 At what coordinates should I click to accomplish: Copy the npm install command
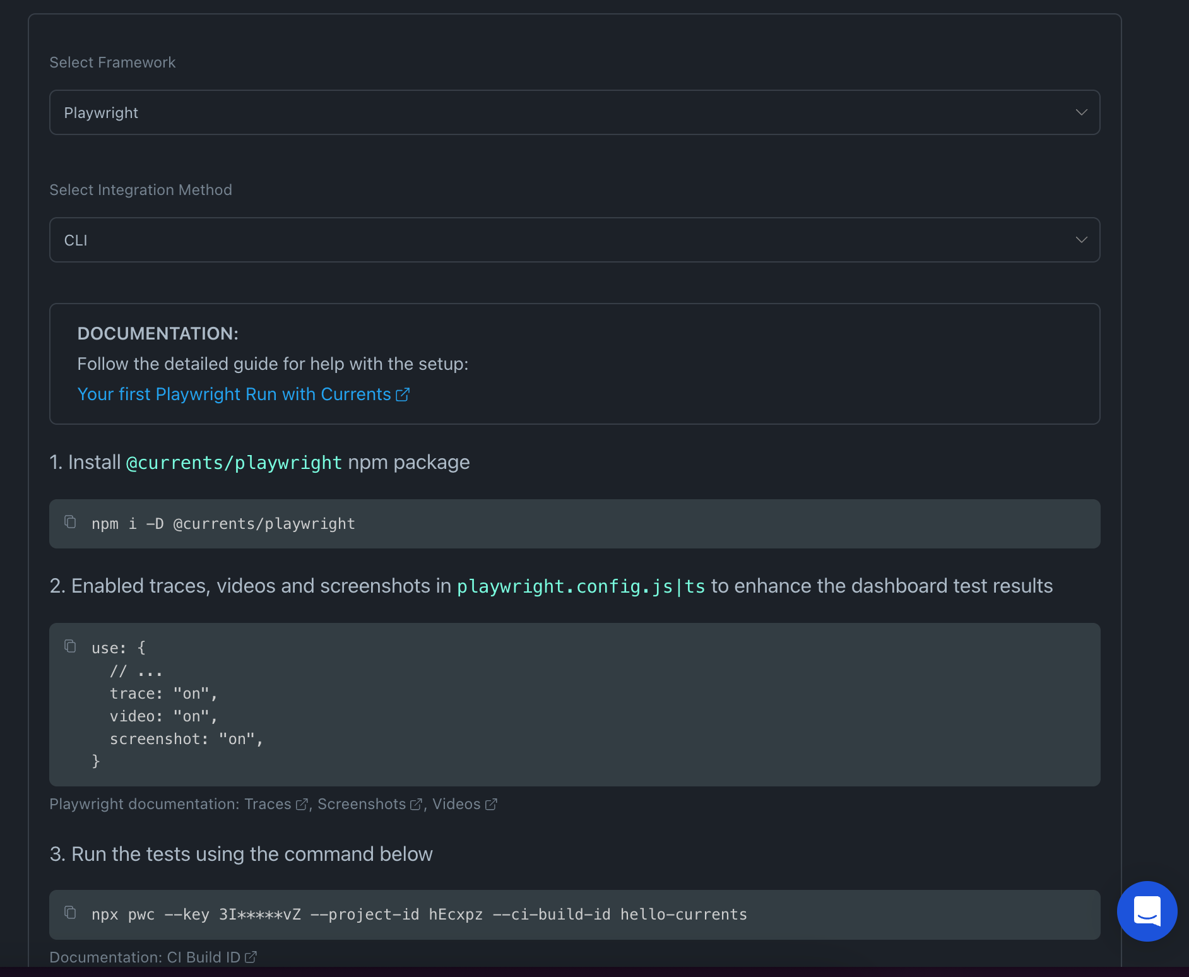(70, 522)
